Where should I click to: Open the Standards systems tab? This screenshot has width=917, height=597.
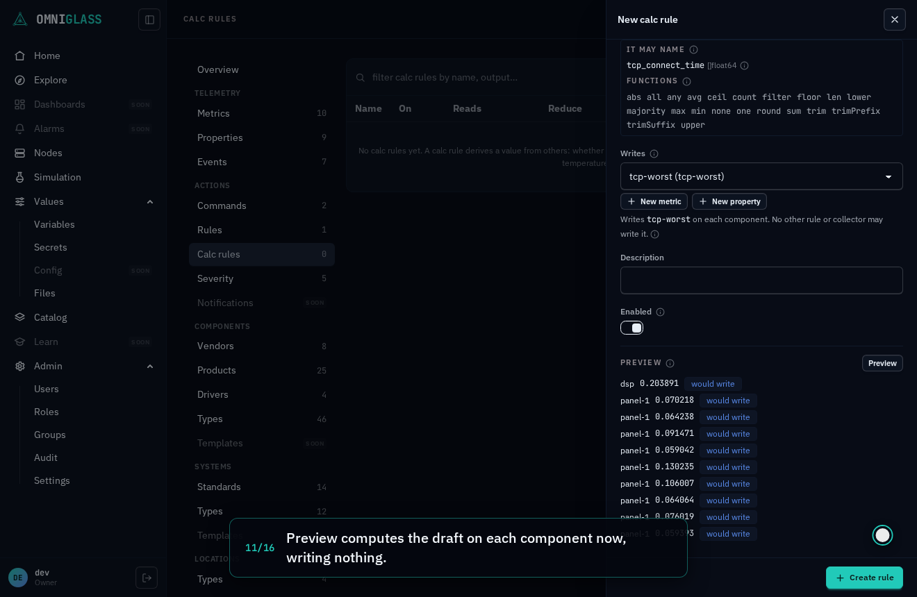(262, 487)
